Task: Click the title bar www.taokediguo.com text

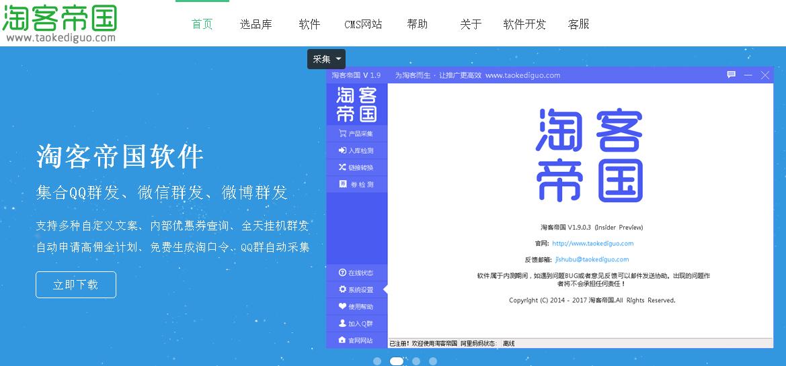Action: pyautogui.click(x=523, y=75)
